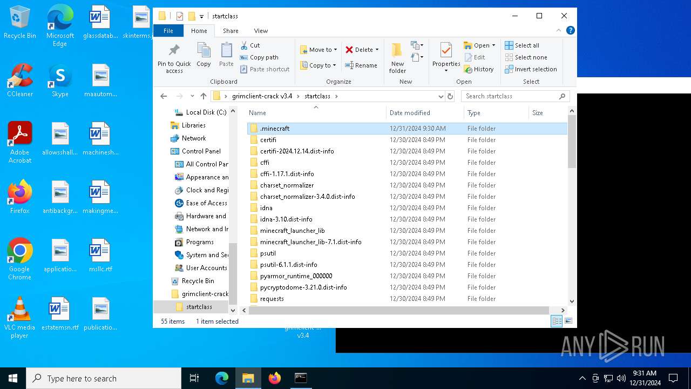Viewport: 691px width, 389px height.
Task: Open CCleaner desktop shortcut
Action: click(x=20, y=81)
